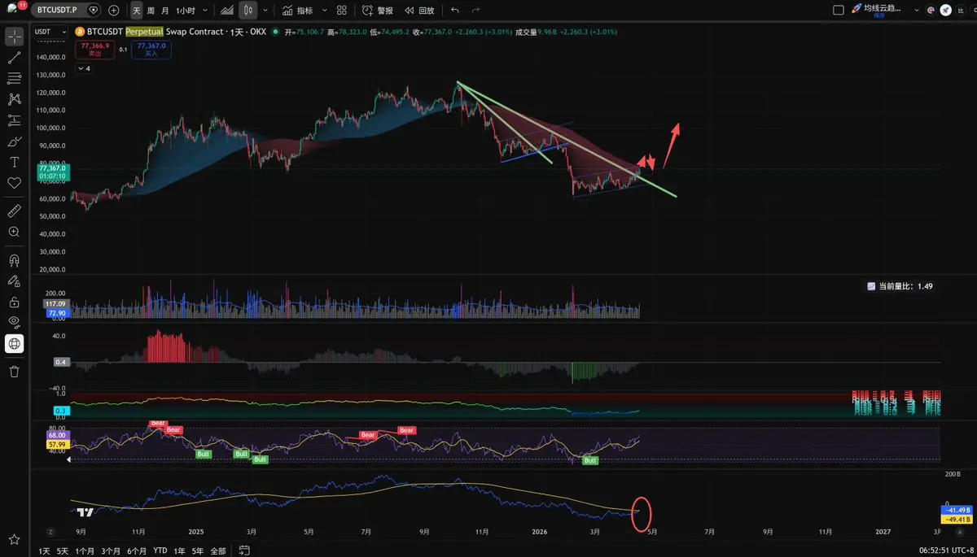The image size is (977, 557).
Task: Toggle the 当前量比 volume ratio checkbox
Action: click(871, 286)
